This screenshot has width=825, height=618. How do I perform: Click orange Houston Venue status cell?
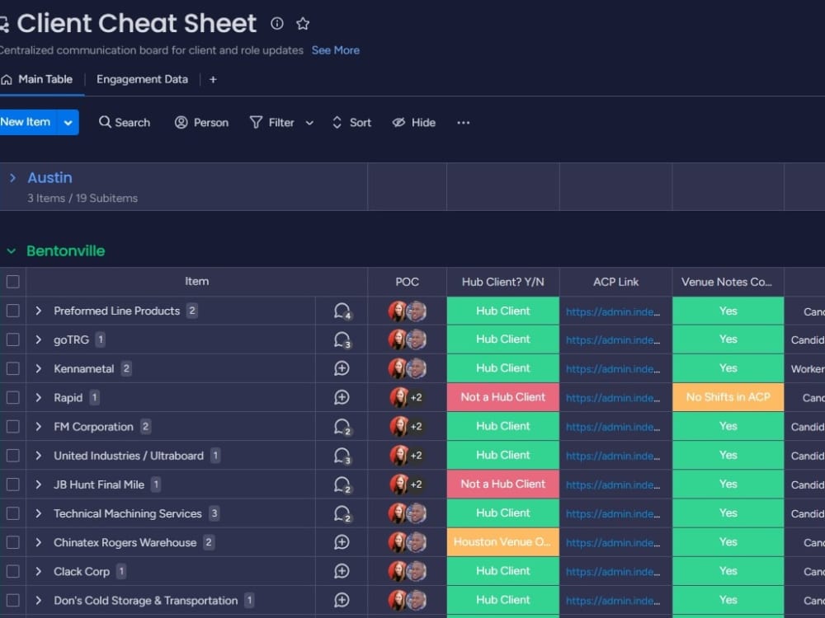pyautogui.click(x=503, y=542)
